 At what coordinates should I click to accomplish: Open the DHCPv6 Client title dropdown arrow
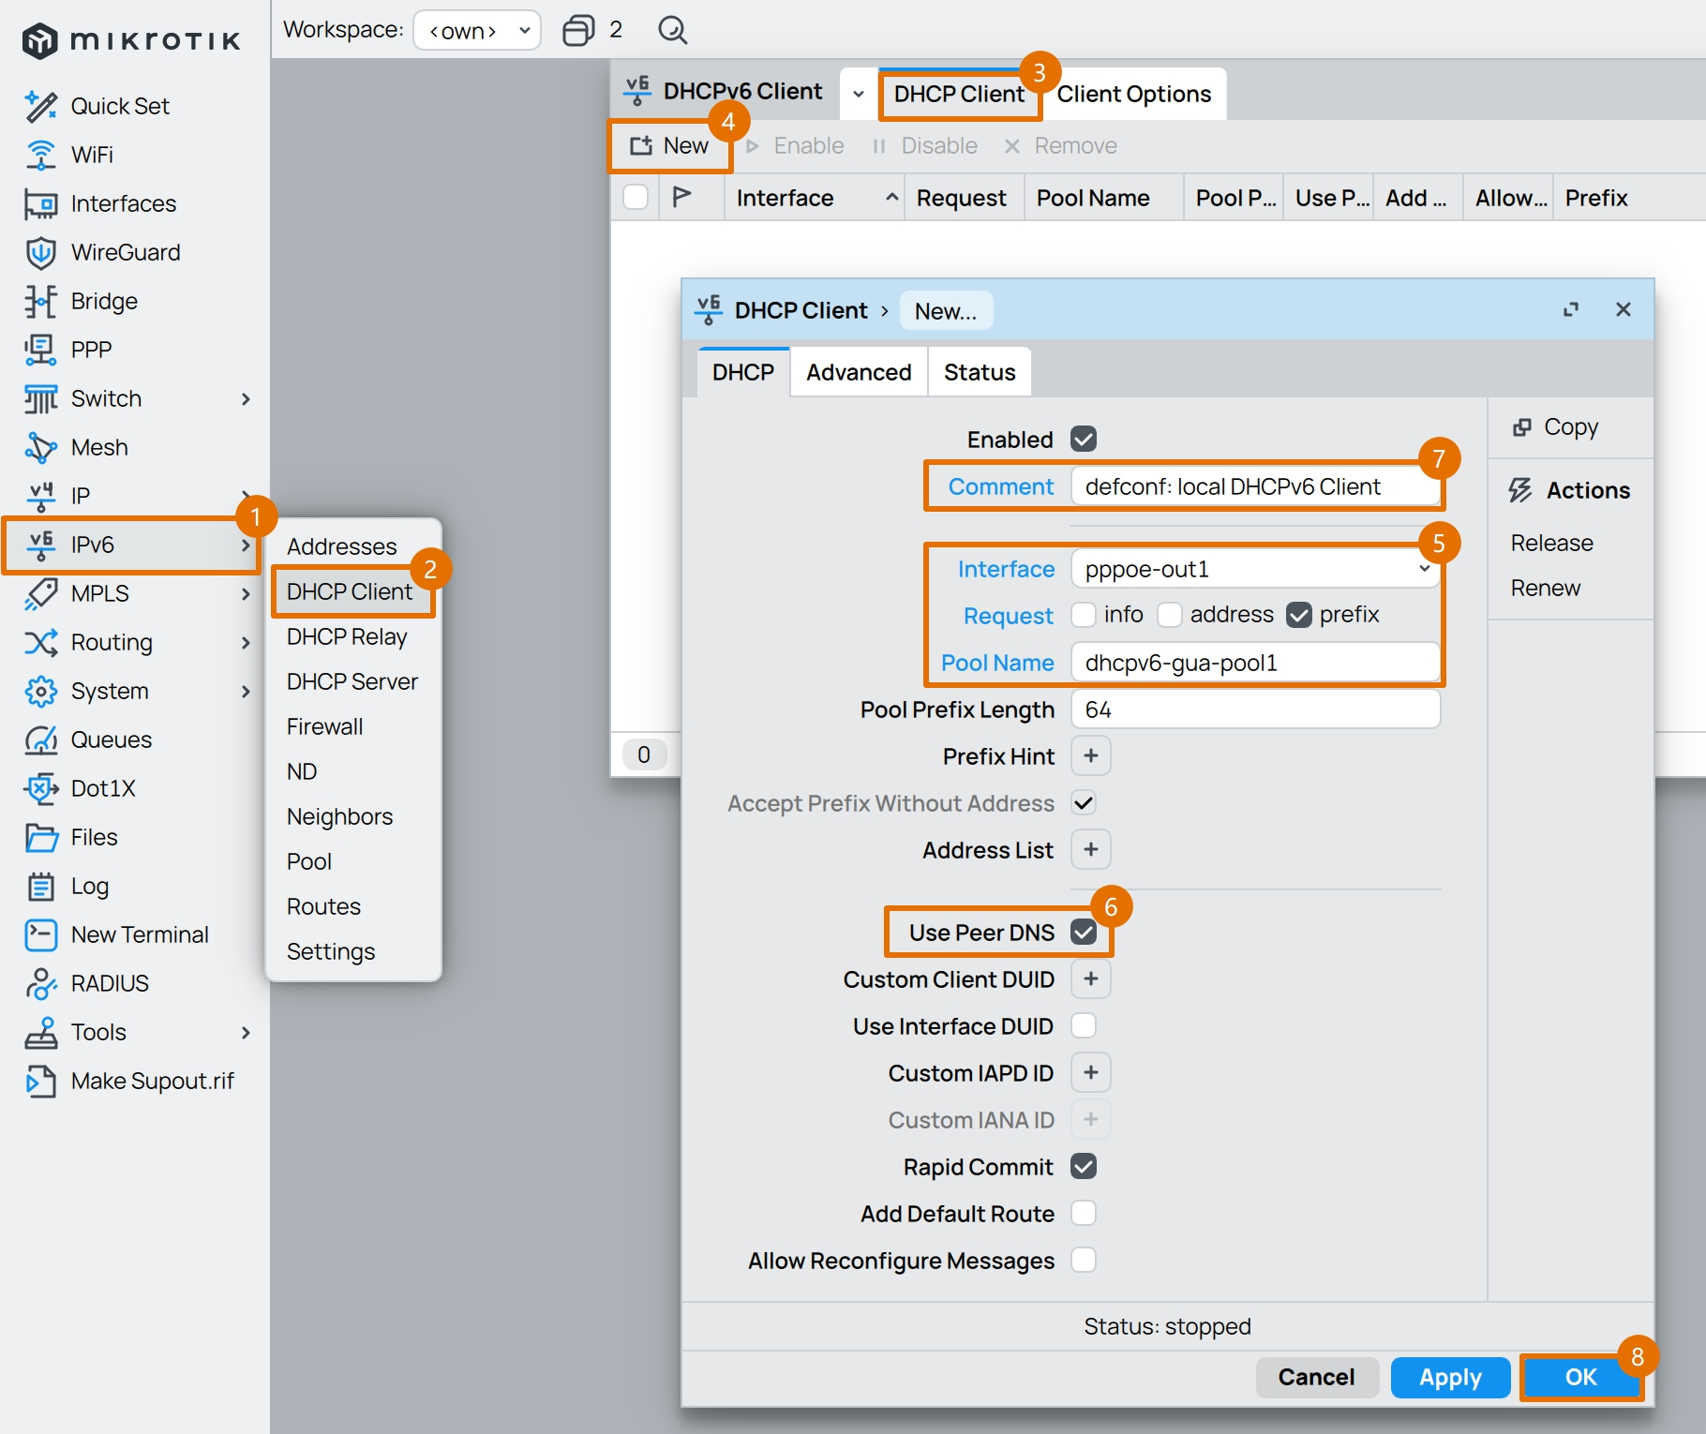(858, 93)
